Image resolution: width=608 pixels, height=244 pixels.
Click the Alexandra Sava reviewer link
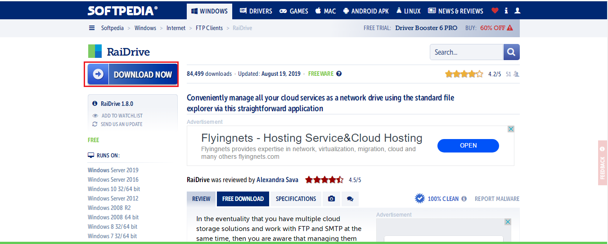277,180
